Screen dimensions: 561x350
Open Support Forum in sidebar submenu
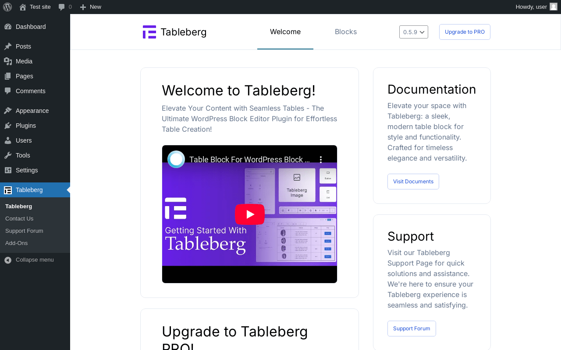point(35,231)
